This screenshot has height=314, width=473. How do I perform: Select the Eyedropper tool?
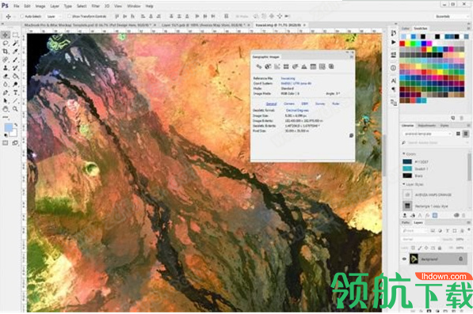pyautogui.click(x=15, y=51)
